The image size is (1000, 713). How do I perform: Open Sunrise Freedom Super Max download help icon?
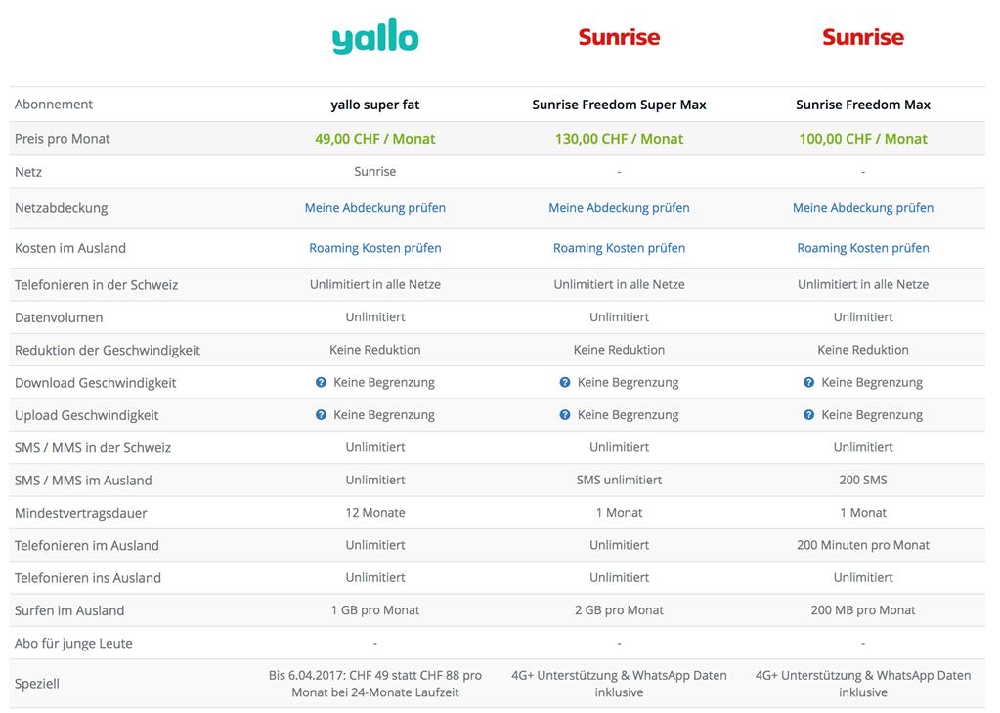click(564, 382)
